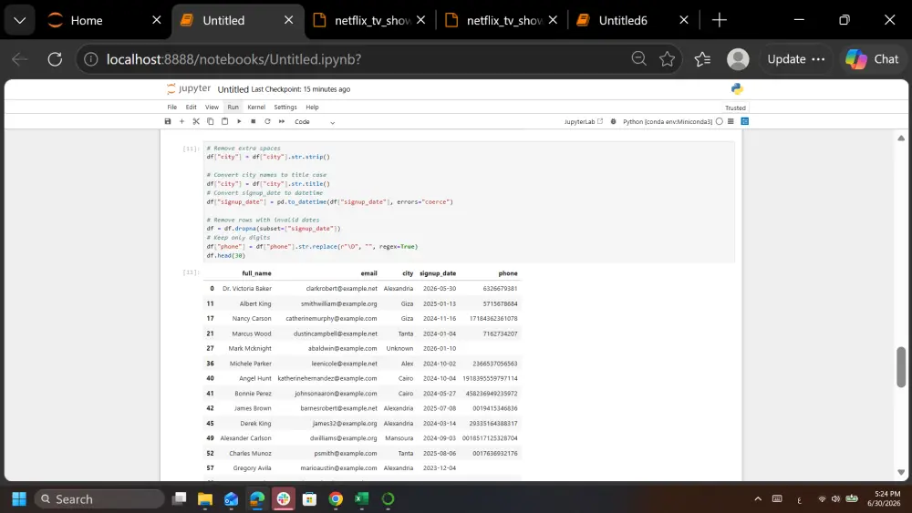Open a new browser tab
The image size is (912, 513).
click(x=720, y=20)
